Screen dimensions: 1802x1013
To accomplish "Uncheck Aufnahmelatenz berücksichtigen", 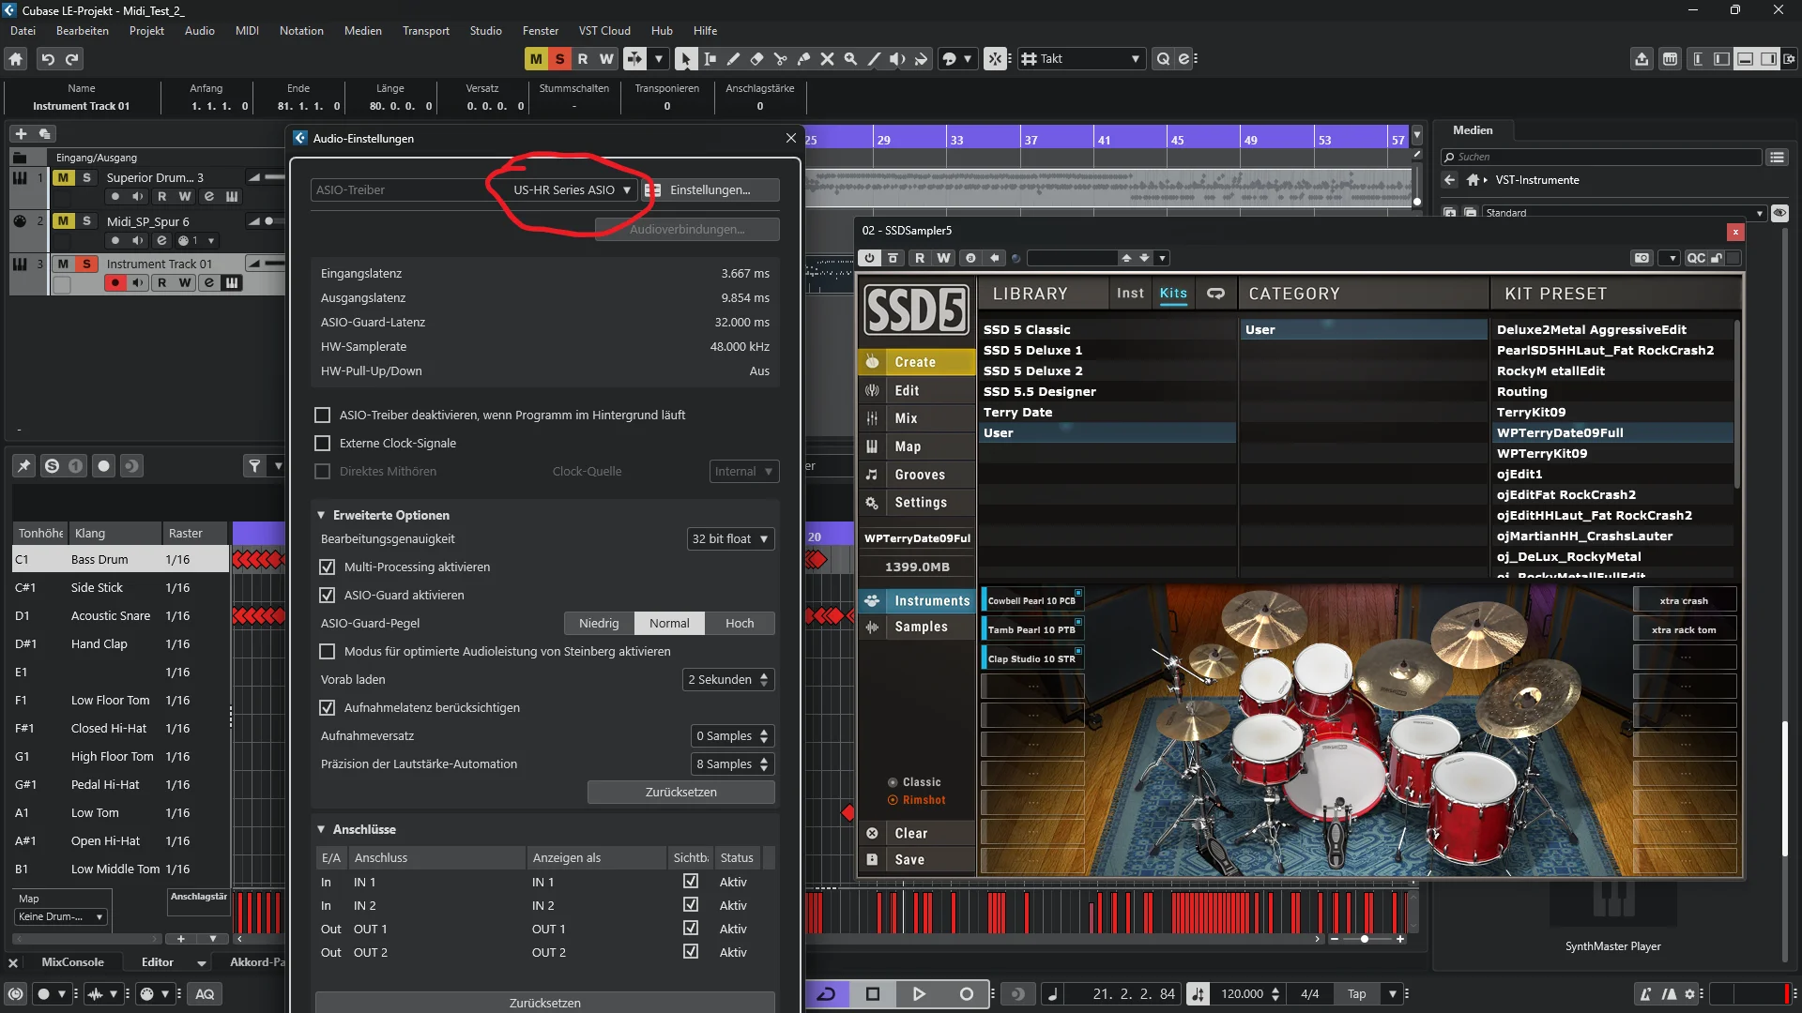I will point(327,707).
